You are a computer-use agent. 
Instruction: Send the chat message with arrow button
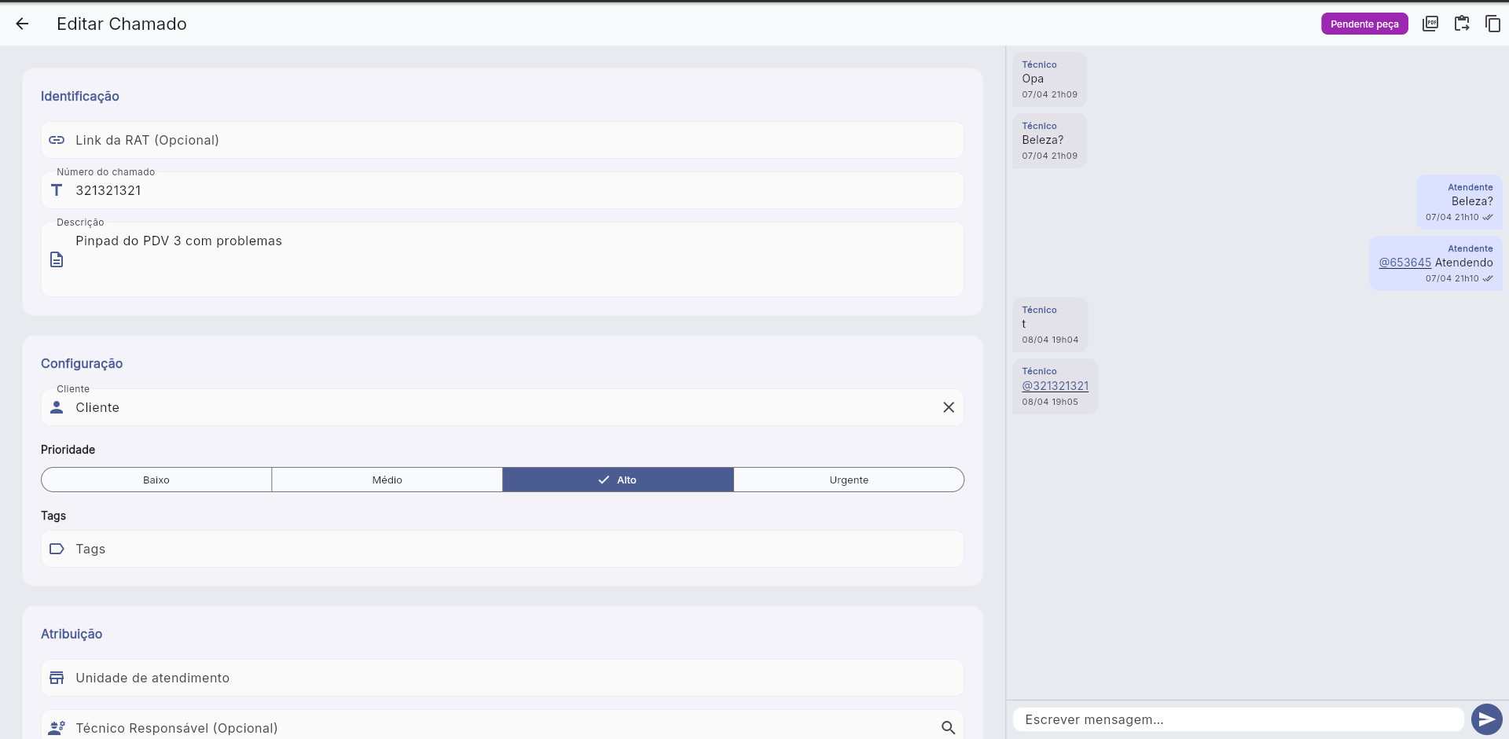(1486, 719)
